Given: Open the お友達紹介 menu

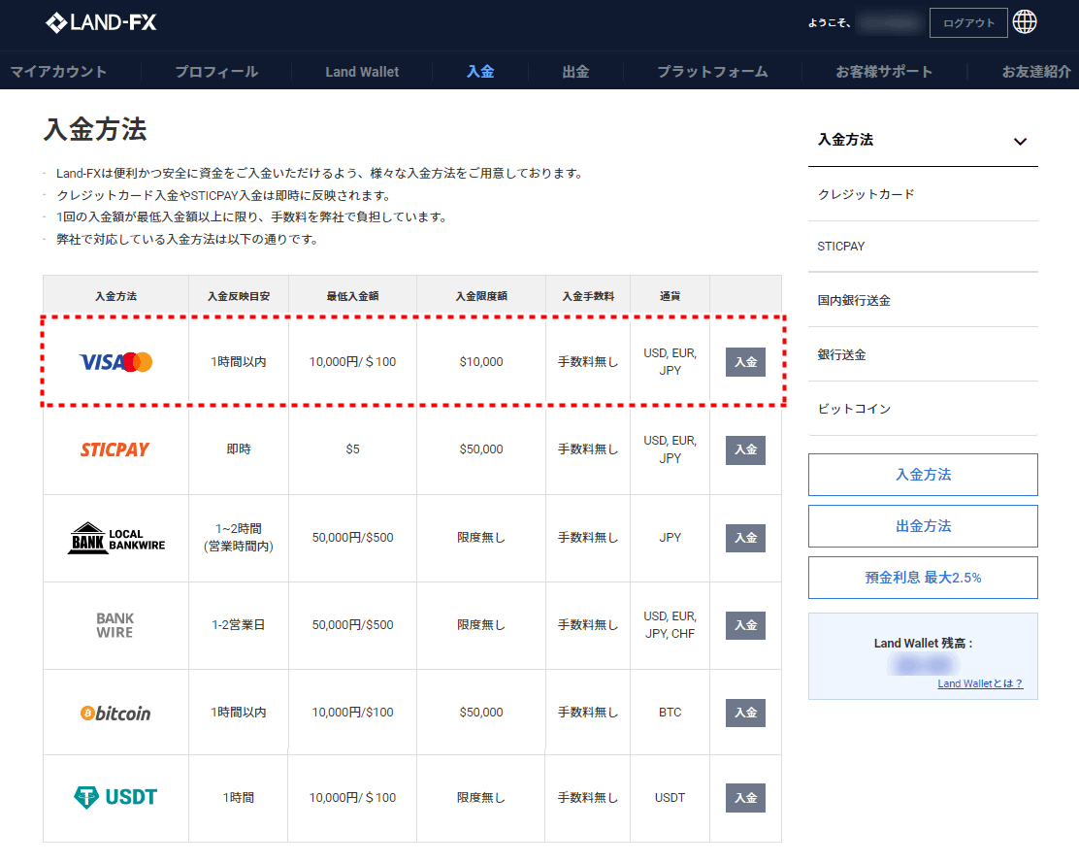Looking at the screenshot, I should point(1035,72).
